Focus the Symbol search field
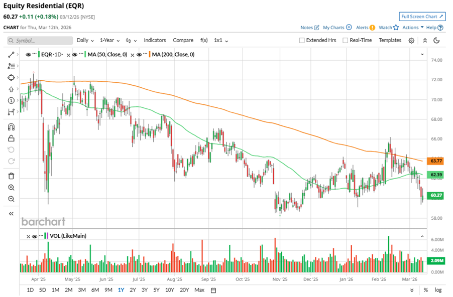 (40, 41)
